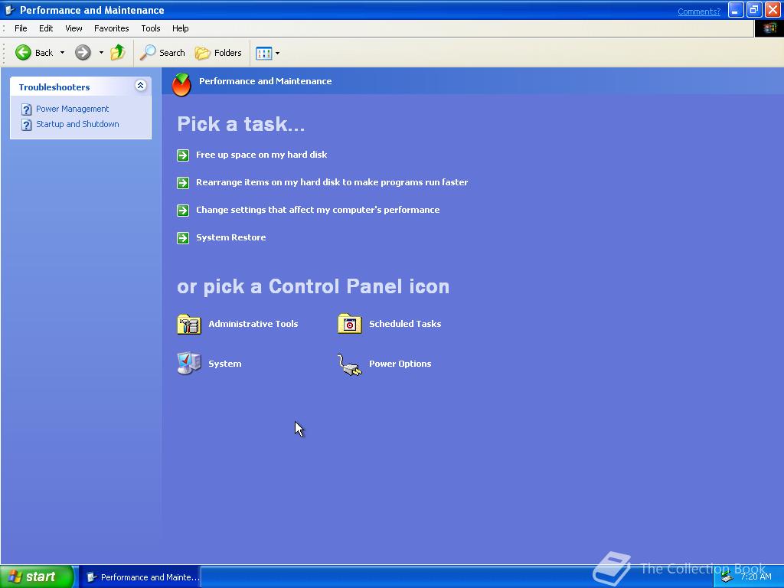Click the system tray hardware icon

(727, 577)
